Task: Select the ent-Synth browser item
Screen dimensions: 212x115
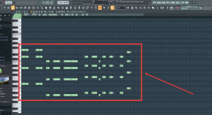Action: pos(4,40)
